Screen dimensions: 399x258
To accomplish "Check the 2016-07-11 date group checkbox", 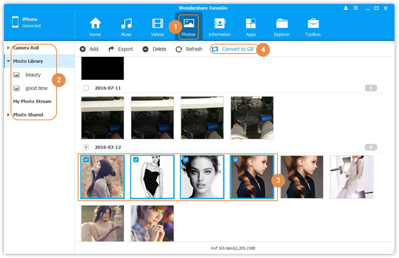I will [x=86, y=88].
